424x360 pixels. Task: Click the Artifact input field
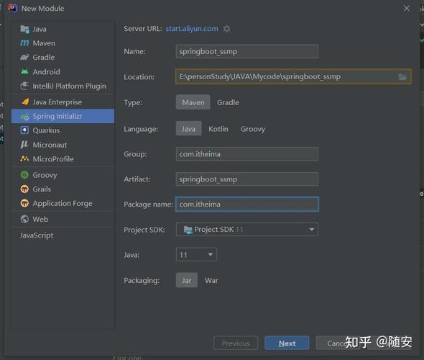tap(247, 179)
